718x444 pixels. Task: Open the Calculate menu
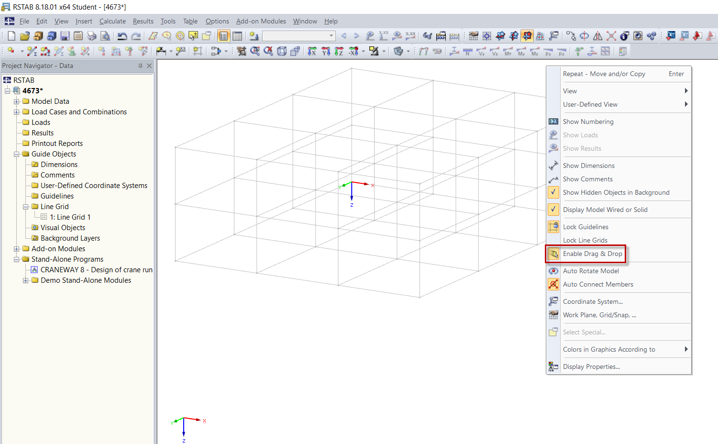pos(112,21)
